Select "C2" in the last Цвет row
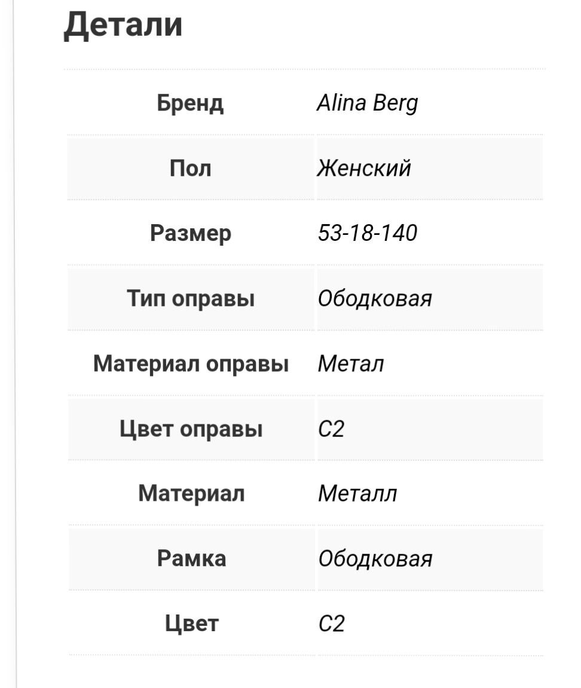581x688 pixels. pos(332,623)
